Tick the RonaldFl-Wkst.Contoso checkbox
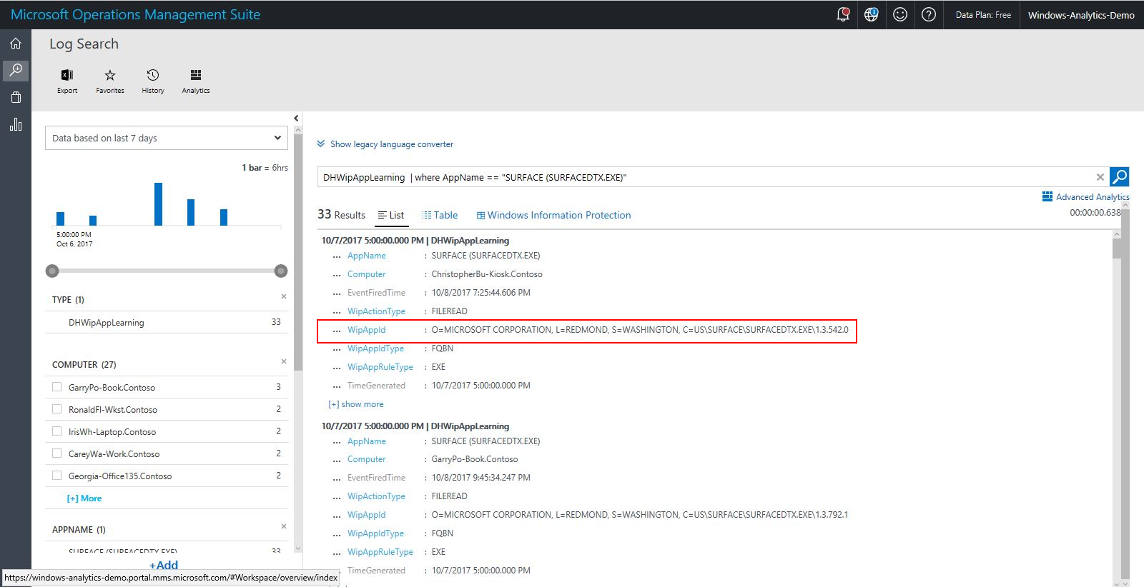This screenshot has width=1144, height=587. (57, 409)
